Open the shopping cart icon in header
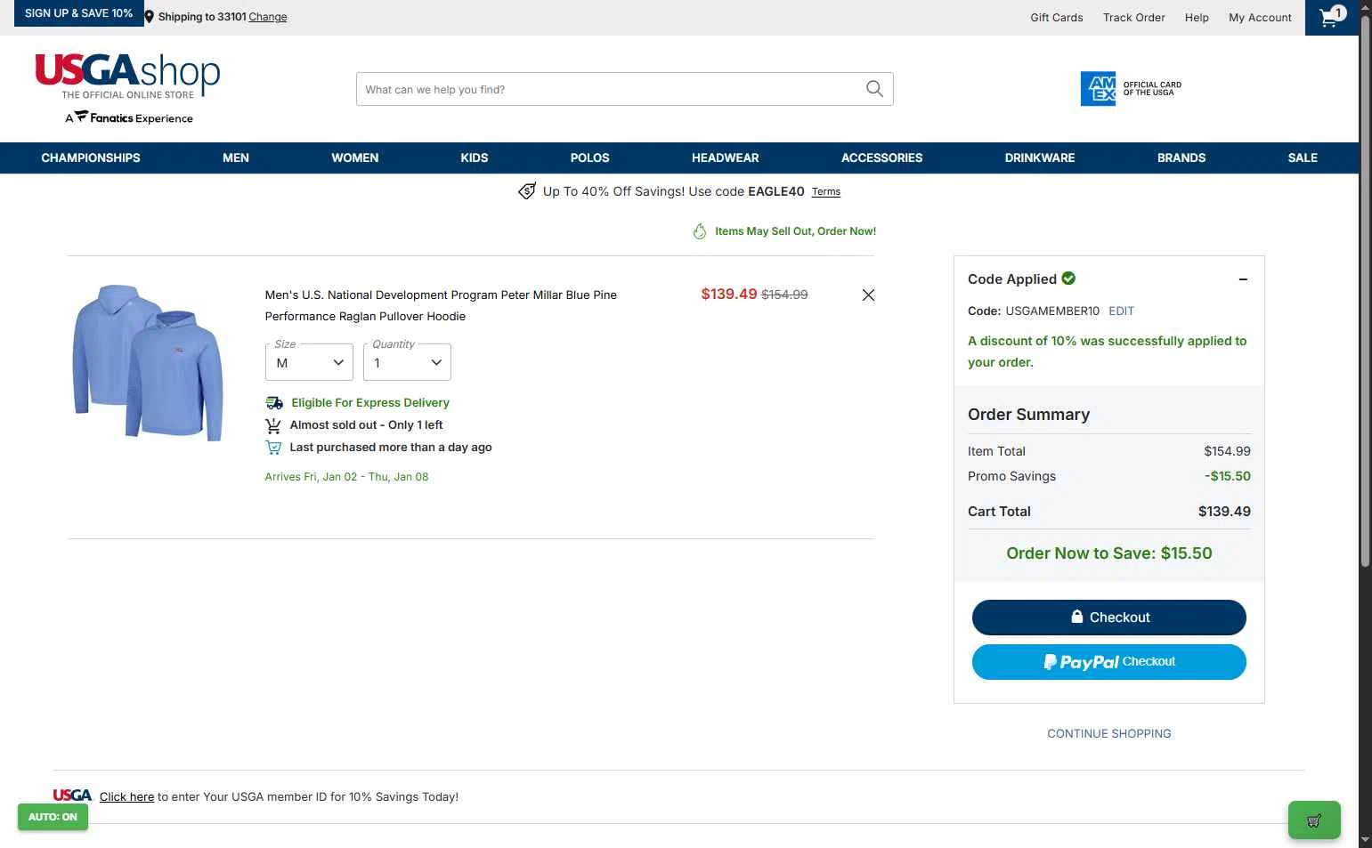1372x848 pixels. pos(1332,17)
